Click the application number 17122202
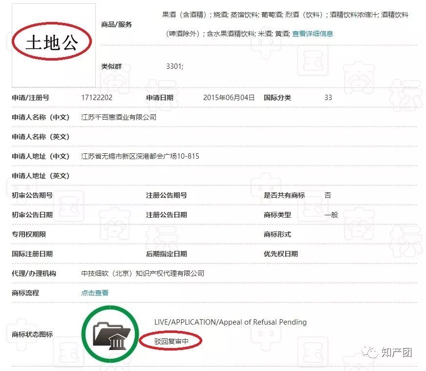 [97, 98]
